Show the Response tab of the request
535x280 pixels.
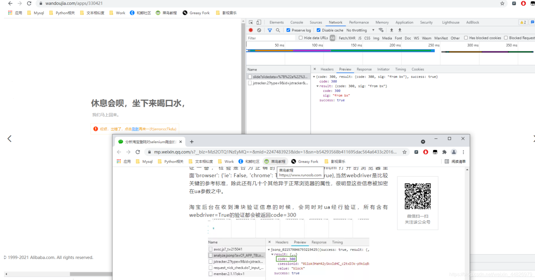(364, 69)
